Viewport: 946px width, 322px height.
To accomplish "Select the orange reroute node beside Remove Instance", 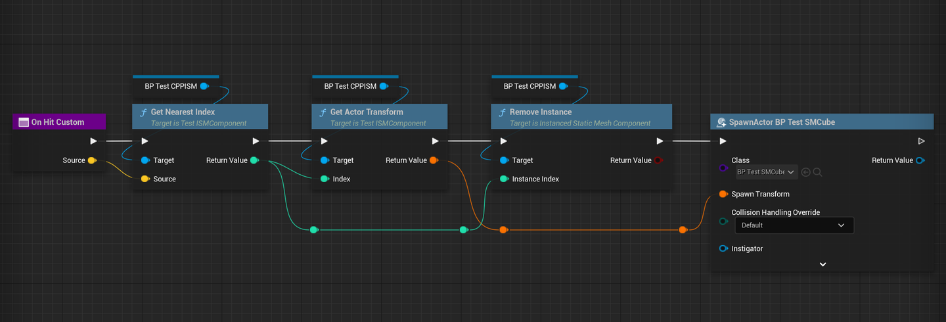I will pos(503,230).
